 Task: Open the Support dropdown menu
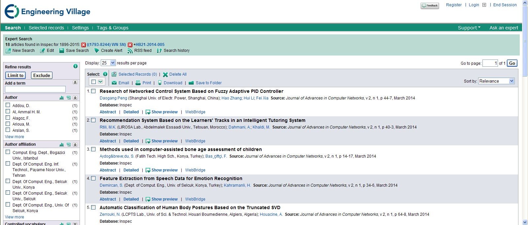tap(469, 28)
